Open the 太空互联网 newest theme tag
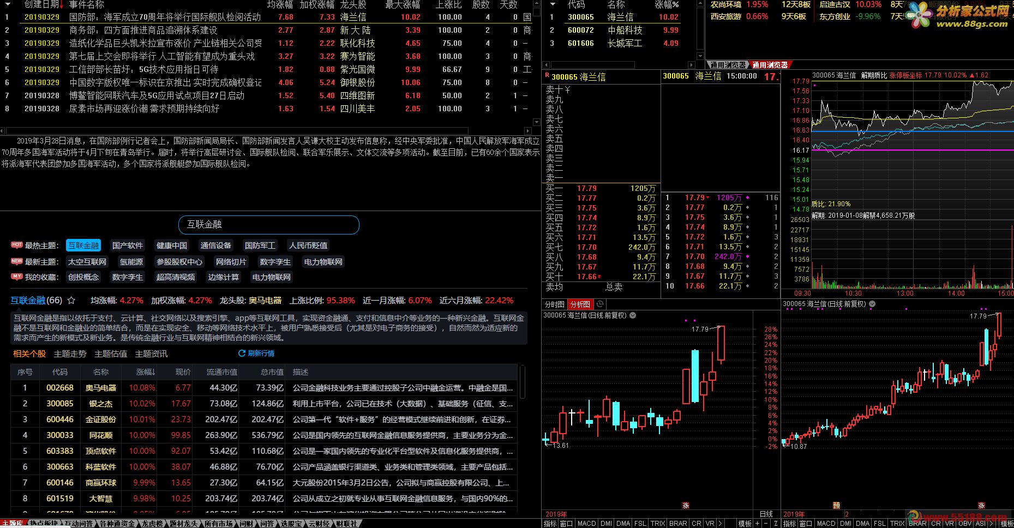 click(87, 262)
